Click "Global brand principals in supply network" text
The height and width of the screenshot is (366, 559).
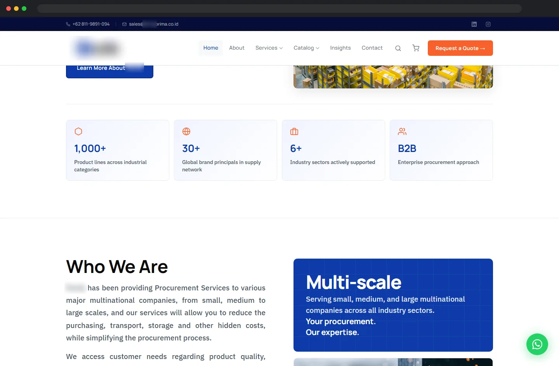[x=221, y=166]
